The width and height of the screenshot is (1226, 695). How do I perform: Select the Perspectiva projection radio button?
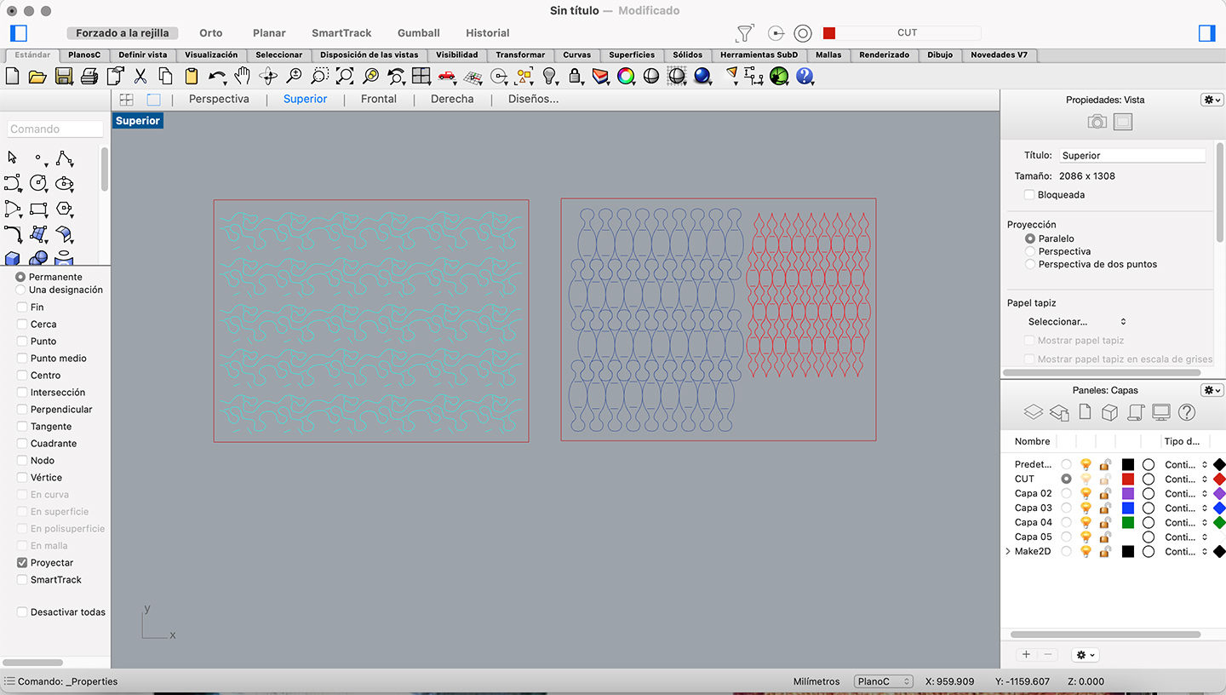tap(1030, 251)
